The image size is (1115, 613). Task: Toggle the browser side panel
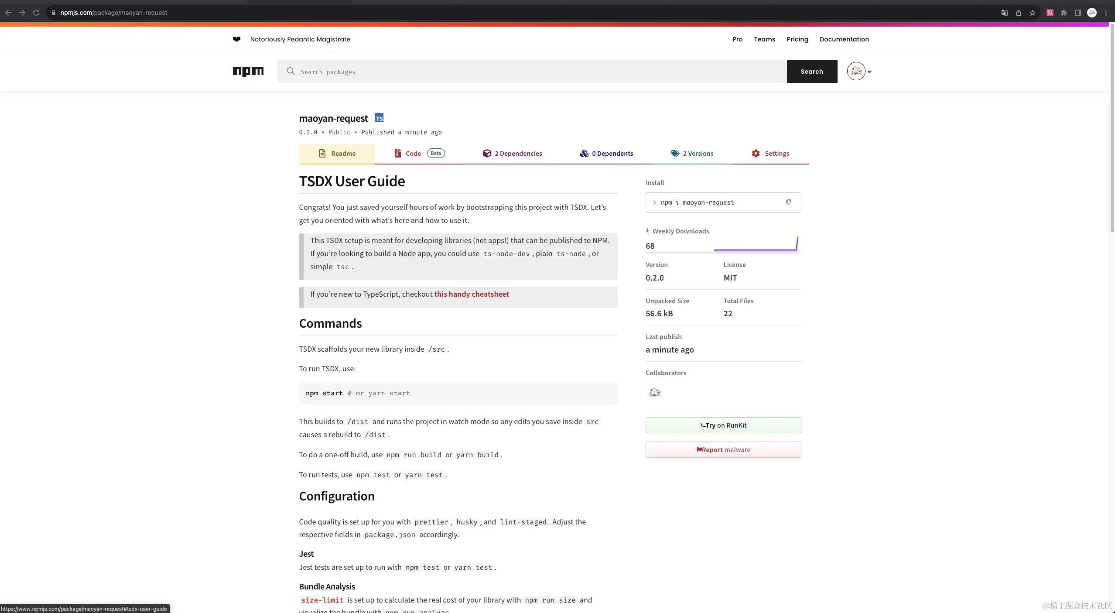pyautogui.click(x=1077, y=13)
